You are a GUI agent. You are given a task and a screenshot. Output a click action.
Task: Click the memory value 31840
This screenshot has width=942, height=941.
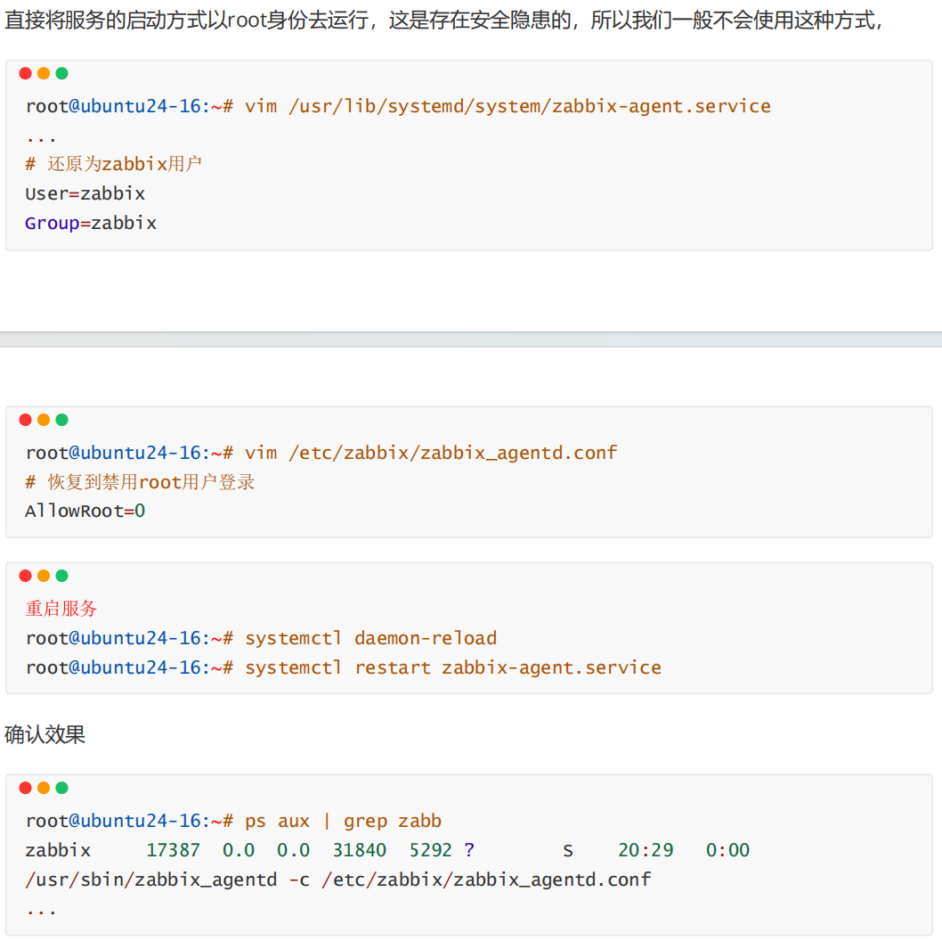359,850
